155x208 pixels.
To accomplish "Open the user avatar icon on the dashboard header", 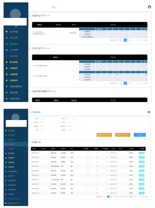I will coord(149,7).
